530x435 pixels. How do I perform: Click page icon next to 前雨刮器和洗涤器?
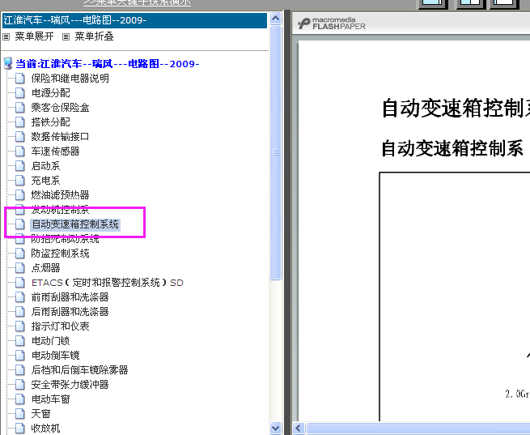click(x=20, y=297)
